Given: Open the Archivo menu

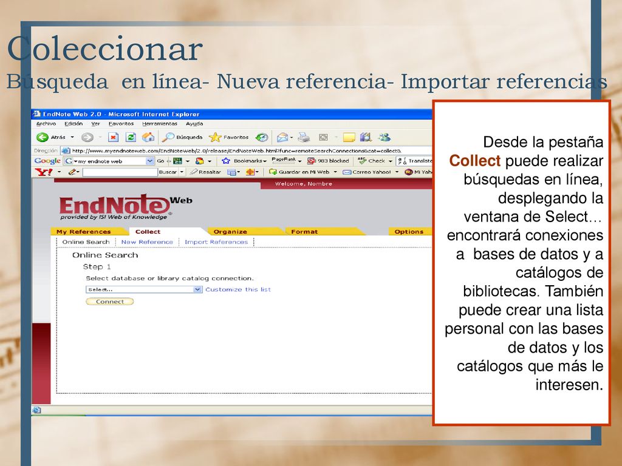Looking at the screenshot, I should point(46,124).
